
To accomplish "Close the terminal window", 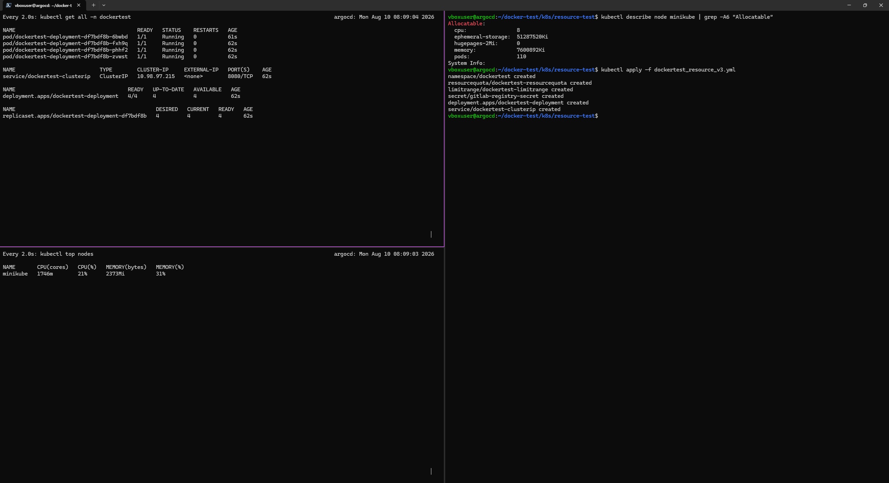I will coord(881,5).
